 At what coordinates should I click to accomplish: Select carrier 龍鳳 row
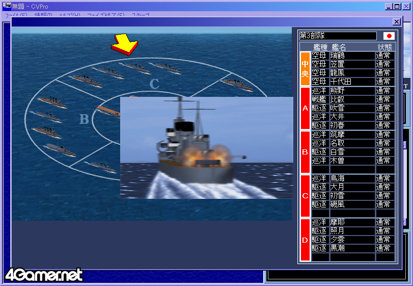coord(353,73)
